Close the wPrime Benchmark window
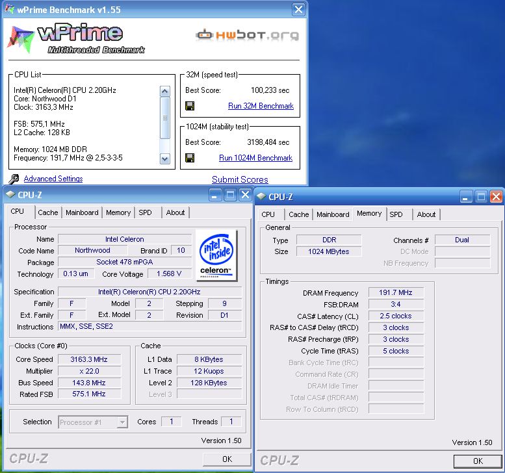 (x=298, y=9)
